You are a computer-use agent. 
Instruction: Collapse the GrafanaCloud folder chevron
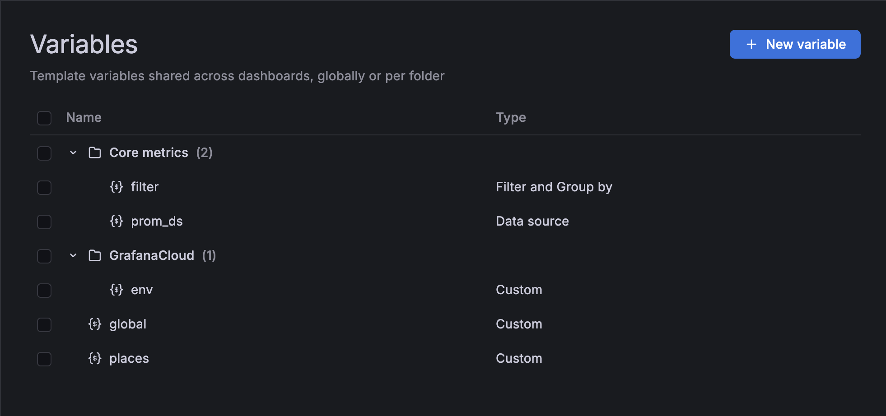coord(73,255)
